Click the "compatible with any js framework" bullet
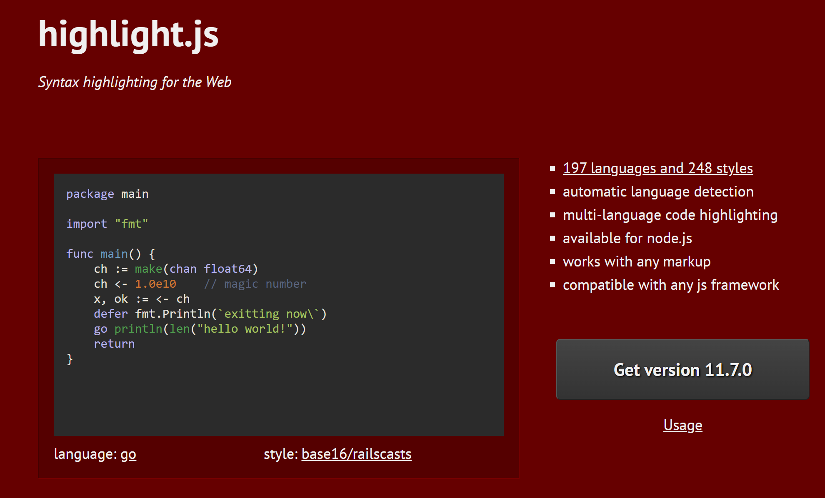 click(670, 285)
